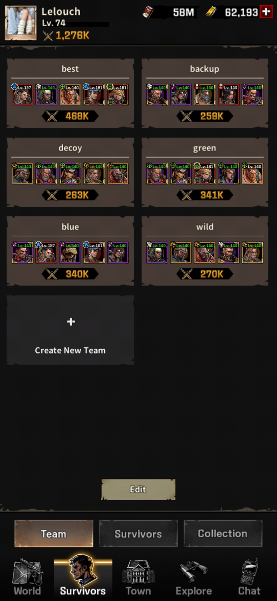This screenshot has width=277, height=601.
Task: Tap the gold bar currency icon
Action: tap(211, 12)
